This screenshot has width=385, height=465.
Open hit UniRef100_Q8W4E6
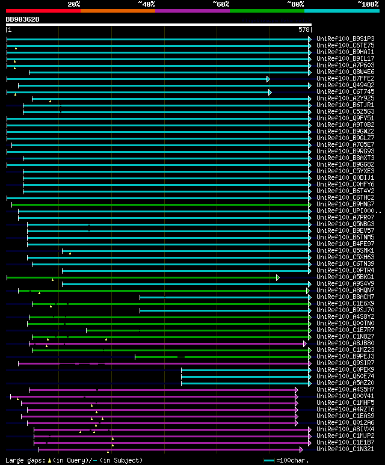click(x=345, y=72)
